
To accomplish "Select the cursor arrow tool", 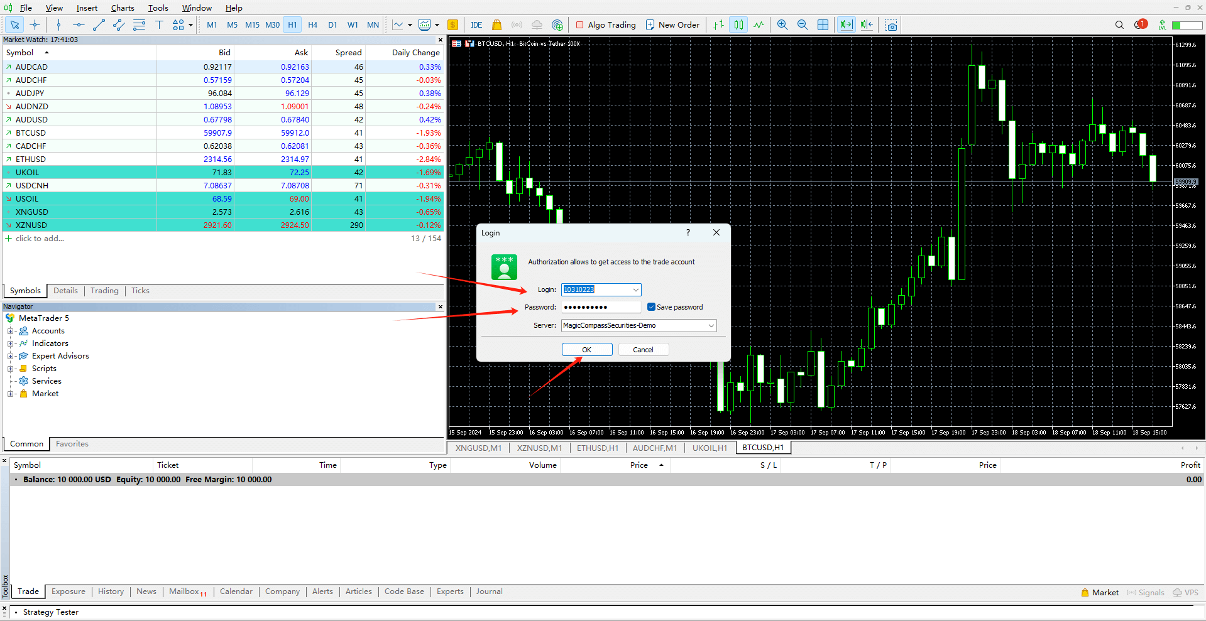I will (x=14, y=25).
